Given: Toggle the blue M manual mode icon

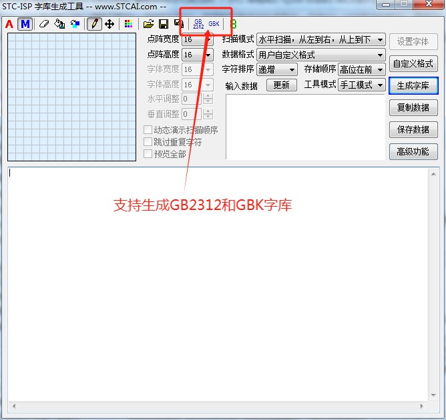Looking at the screenshot, I should [x=25, y=24].
